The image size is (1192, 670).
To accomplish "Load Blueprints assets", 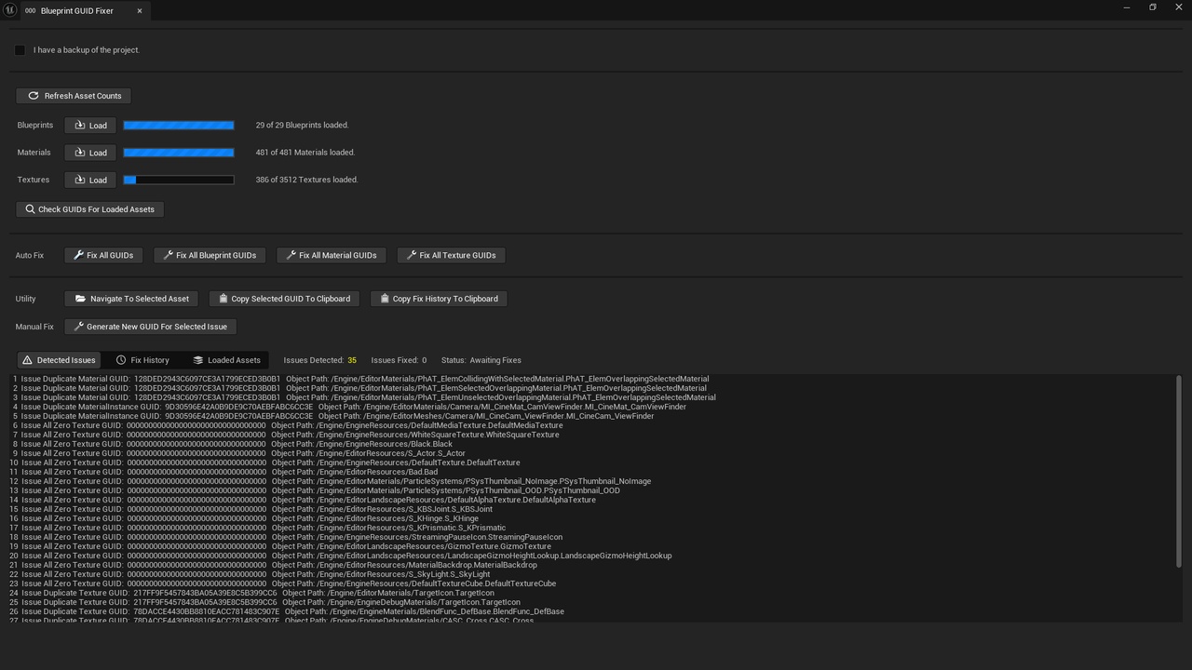I will (90, 125).
